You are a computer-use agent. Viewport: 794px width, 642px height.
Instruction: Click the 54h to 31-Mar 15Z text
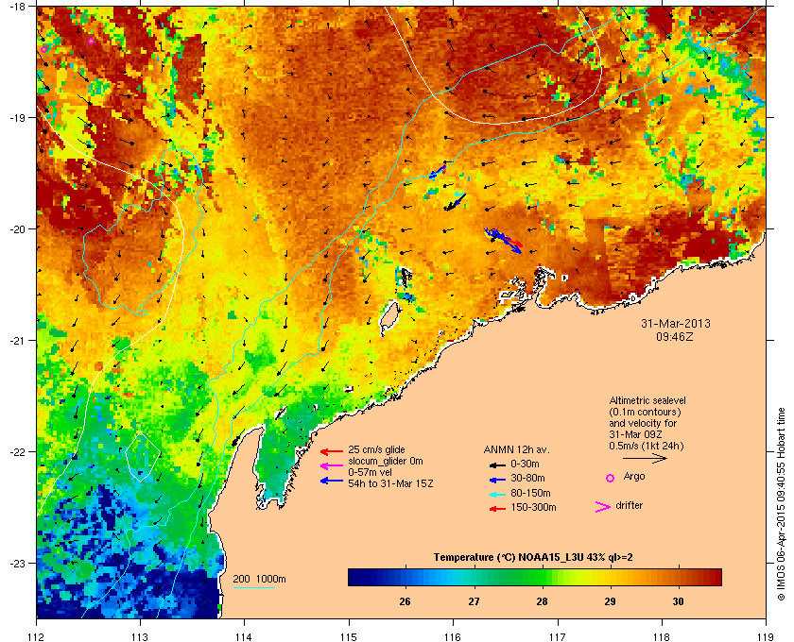[x=390, y=483]
